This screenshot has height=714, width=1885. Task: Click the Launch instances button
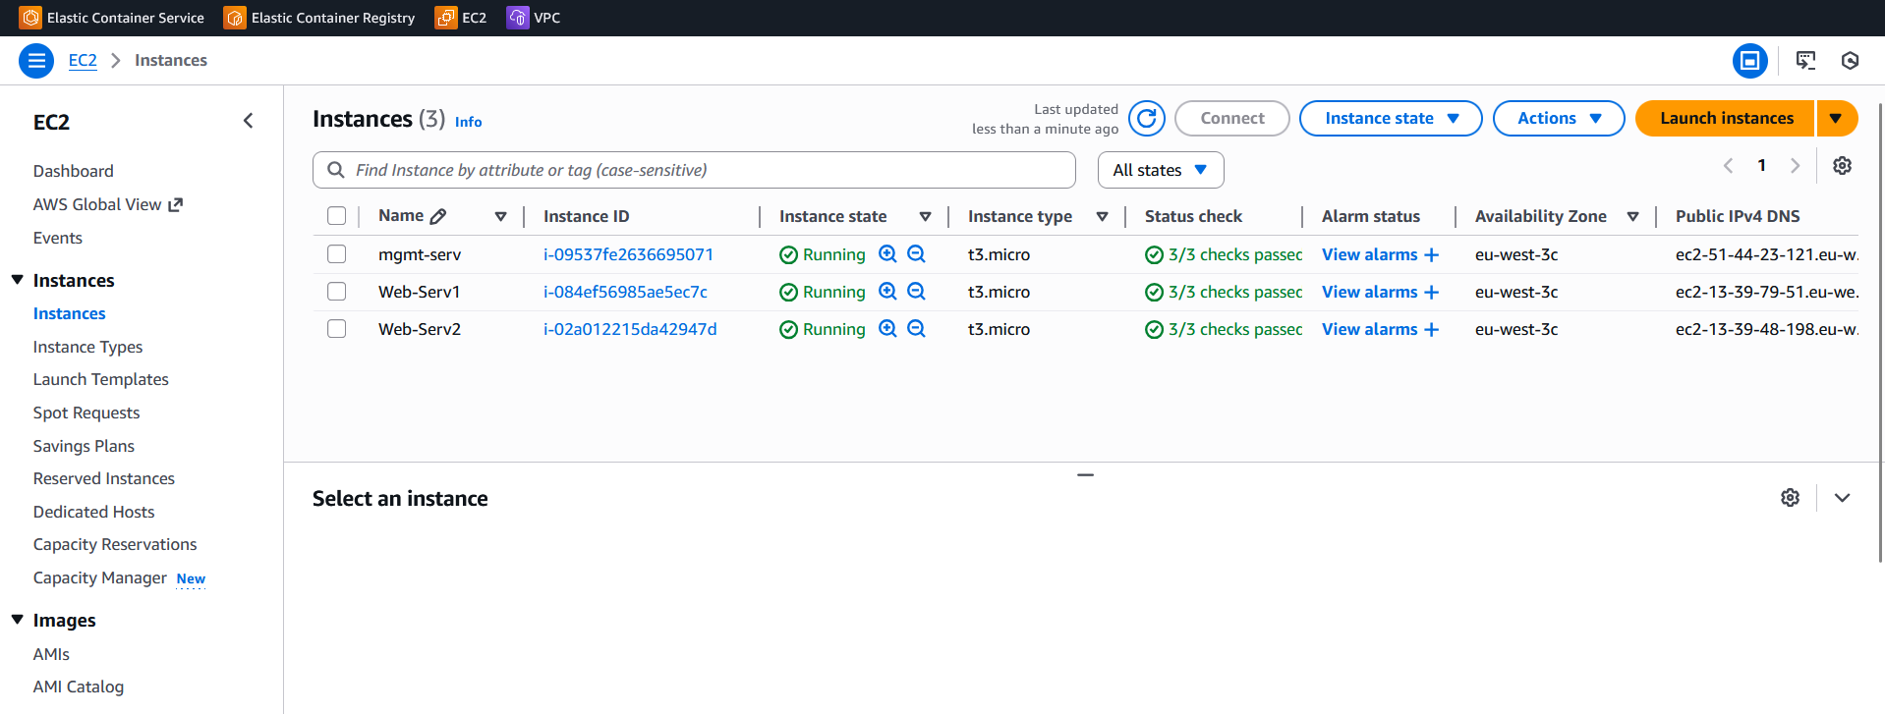(x=1726, y=119)
